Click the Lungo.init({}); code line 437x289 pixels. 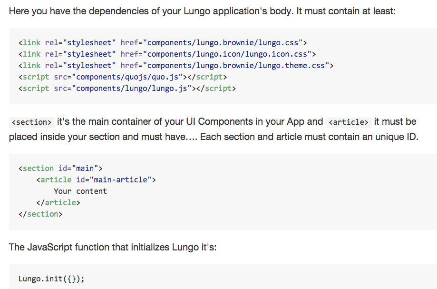click(51, 279)
